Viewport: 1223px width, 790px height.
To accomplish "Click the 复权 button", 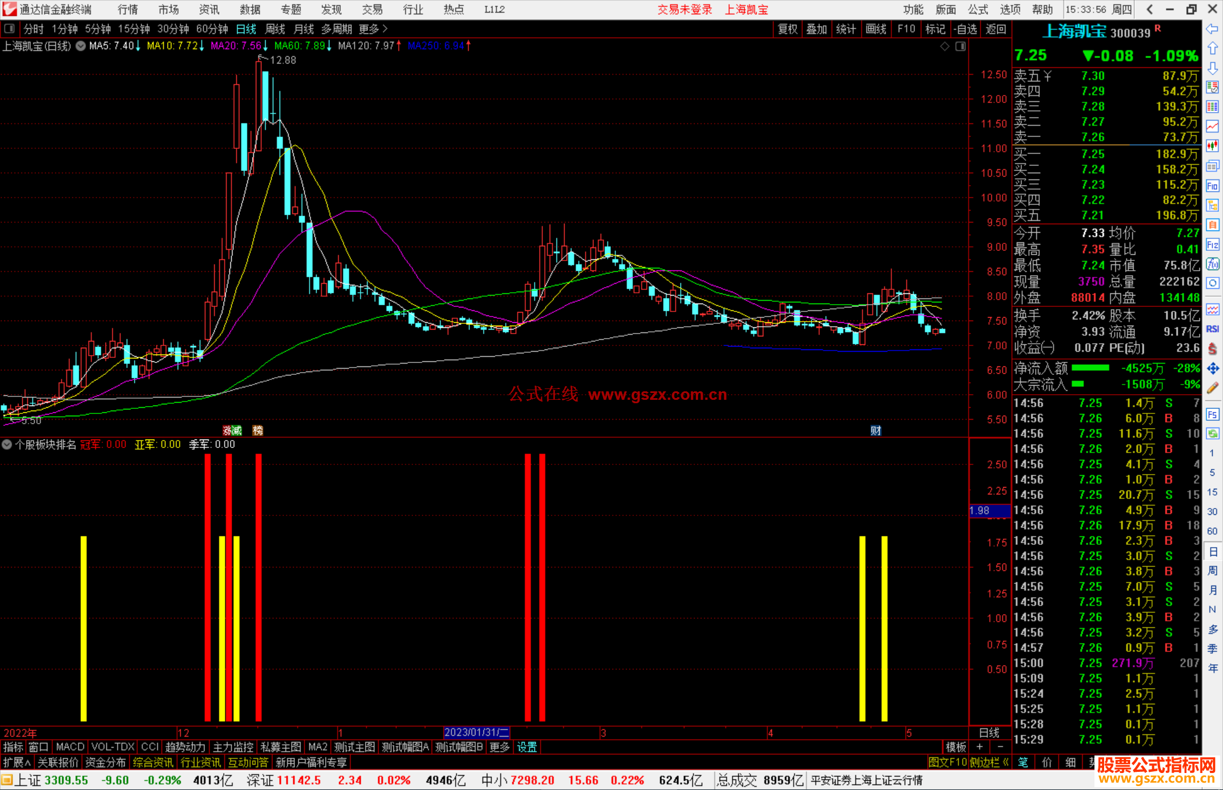I will [x=788, y=29].
